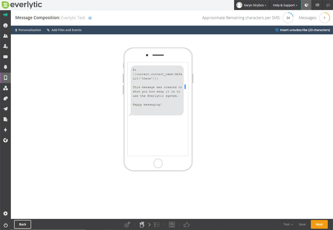Click the orange Next button
Image resolution: width=333 pixels, height=230 pixels.
pos(319,224)
